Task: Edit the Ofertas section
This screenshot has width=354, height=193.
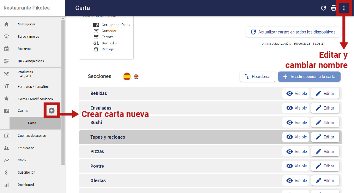Action: (325, 180)
